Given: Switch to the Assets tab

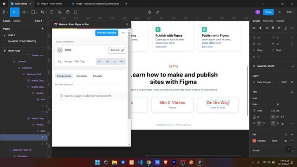Looking at the screenshot, I should pyautogui.click(x=17, y=21).
